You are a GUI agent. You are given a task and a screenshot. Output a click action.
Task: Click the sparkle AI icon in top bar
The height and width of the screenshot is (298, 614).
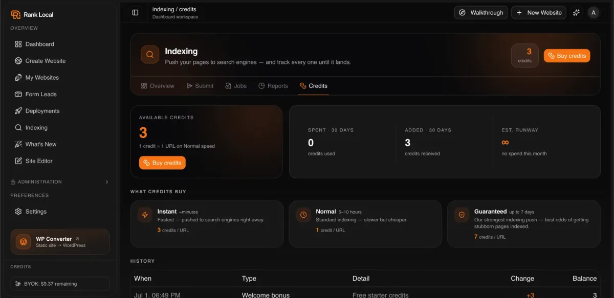(x=577, y=13)
